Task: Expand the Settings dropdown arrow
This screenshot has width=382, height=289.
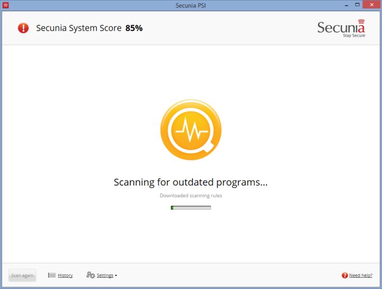Action: click(x=116, y=276)
